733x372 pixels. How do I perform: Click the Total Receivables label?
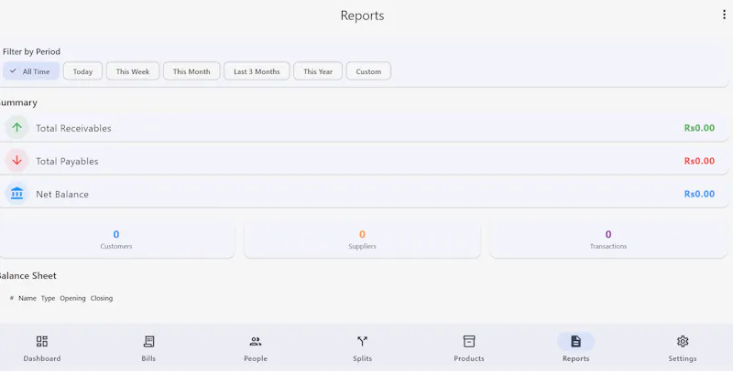click(73, 128)
